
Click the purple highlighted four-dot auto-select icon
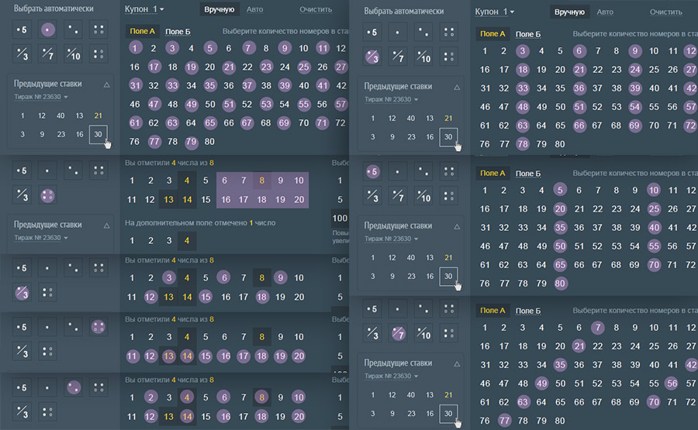coord(98,326)
